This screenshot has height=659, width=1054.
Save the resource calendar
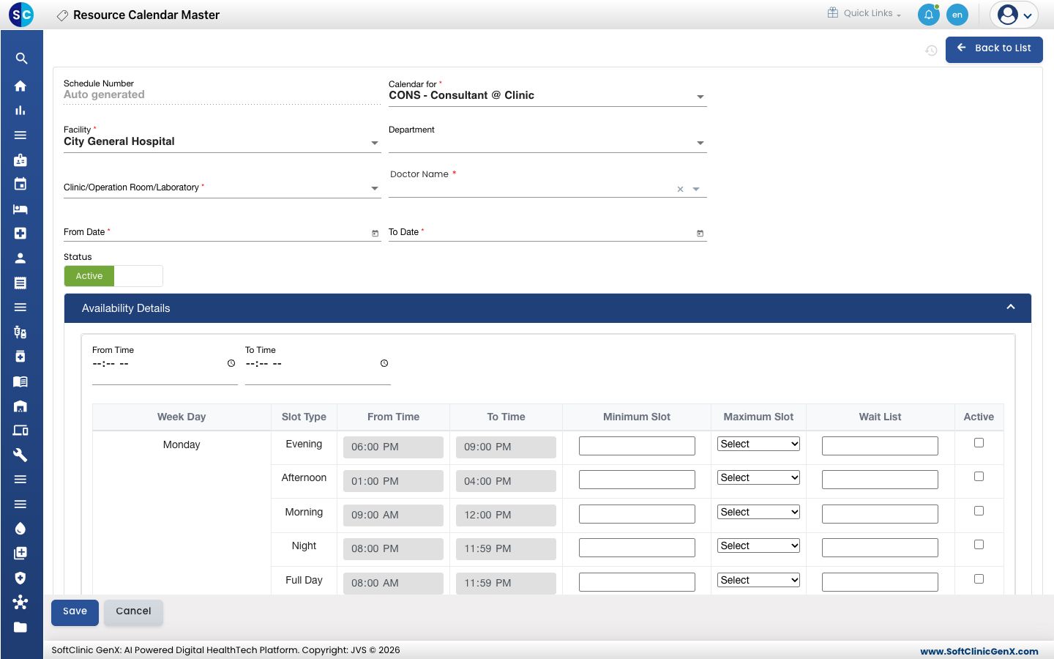pos(75,612)
